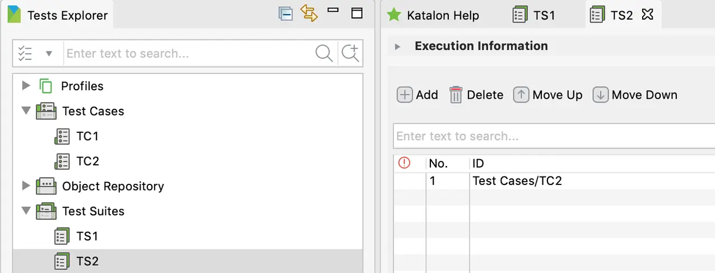715x273 pixels.
Task: Click the Move Down arrow icon
Action: click(x=600, y=95)
